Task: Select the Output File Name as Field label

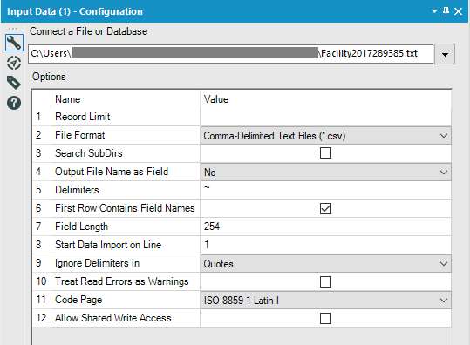Action: 112,172
